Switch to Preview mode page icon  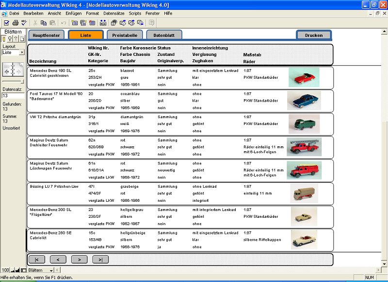(22, 39)
